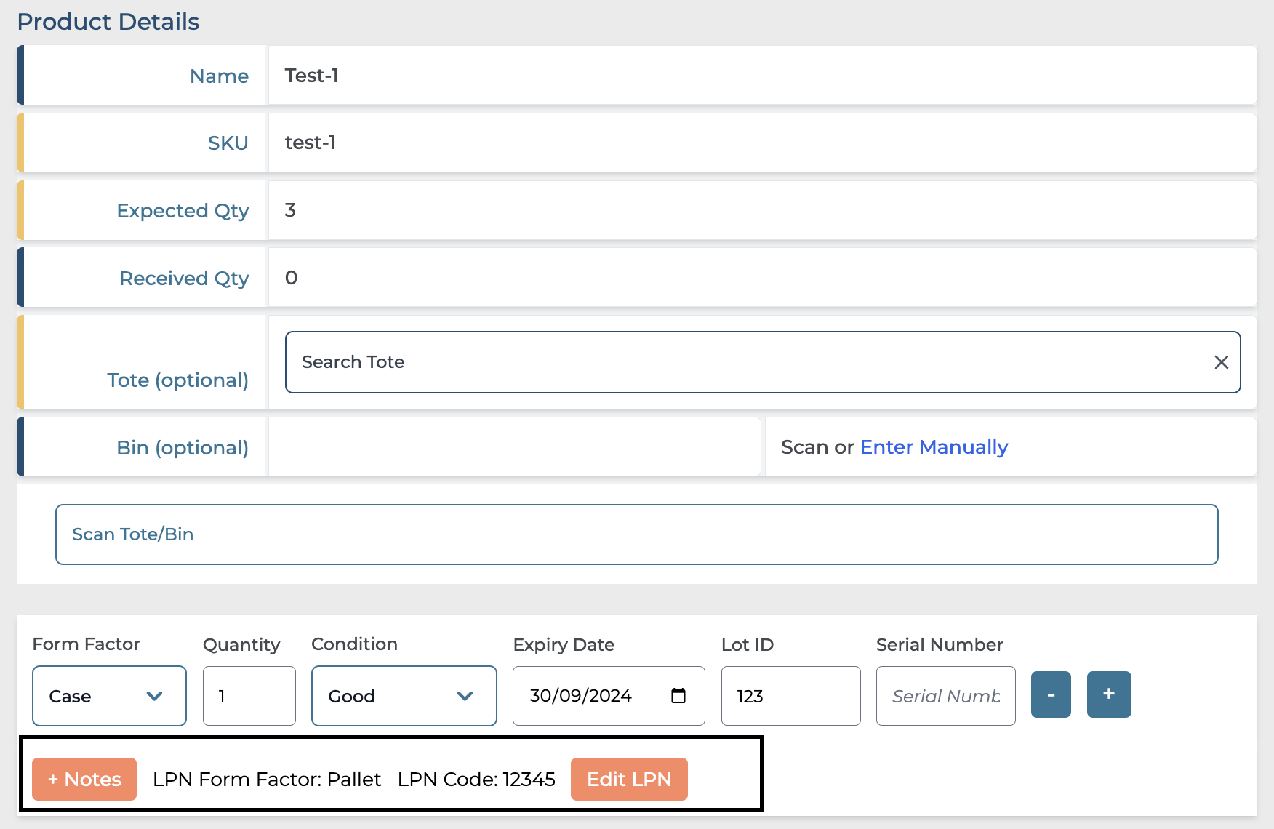Open the Expiry Date calendar picker icon

[x=678, y=696]
